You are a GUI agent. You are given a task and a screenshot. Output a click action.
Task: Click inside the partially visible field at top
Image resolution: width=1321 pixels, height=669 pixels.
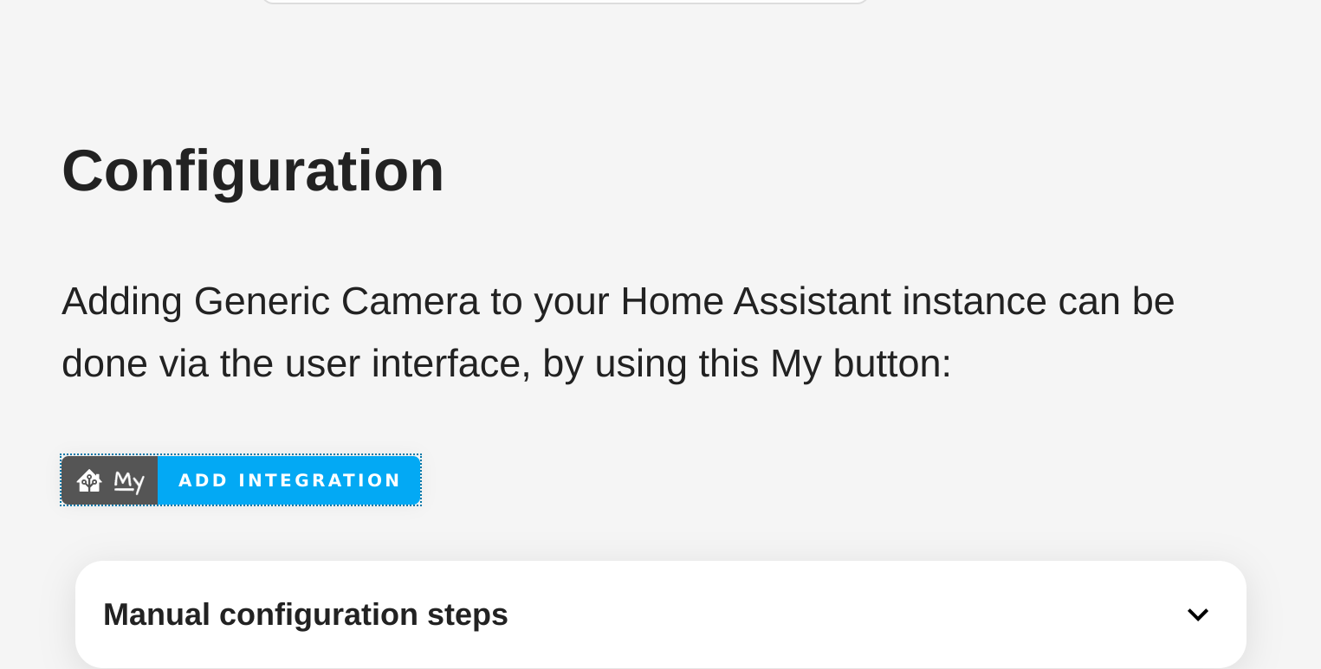[x=563, y=3]
